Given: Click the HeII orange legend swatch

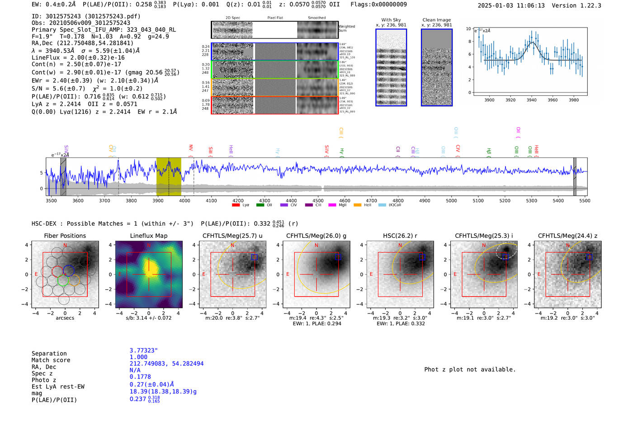Looking at the screenshot, I should (x=357, y=205).
